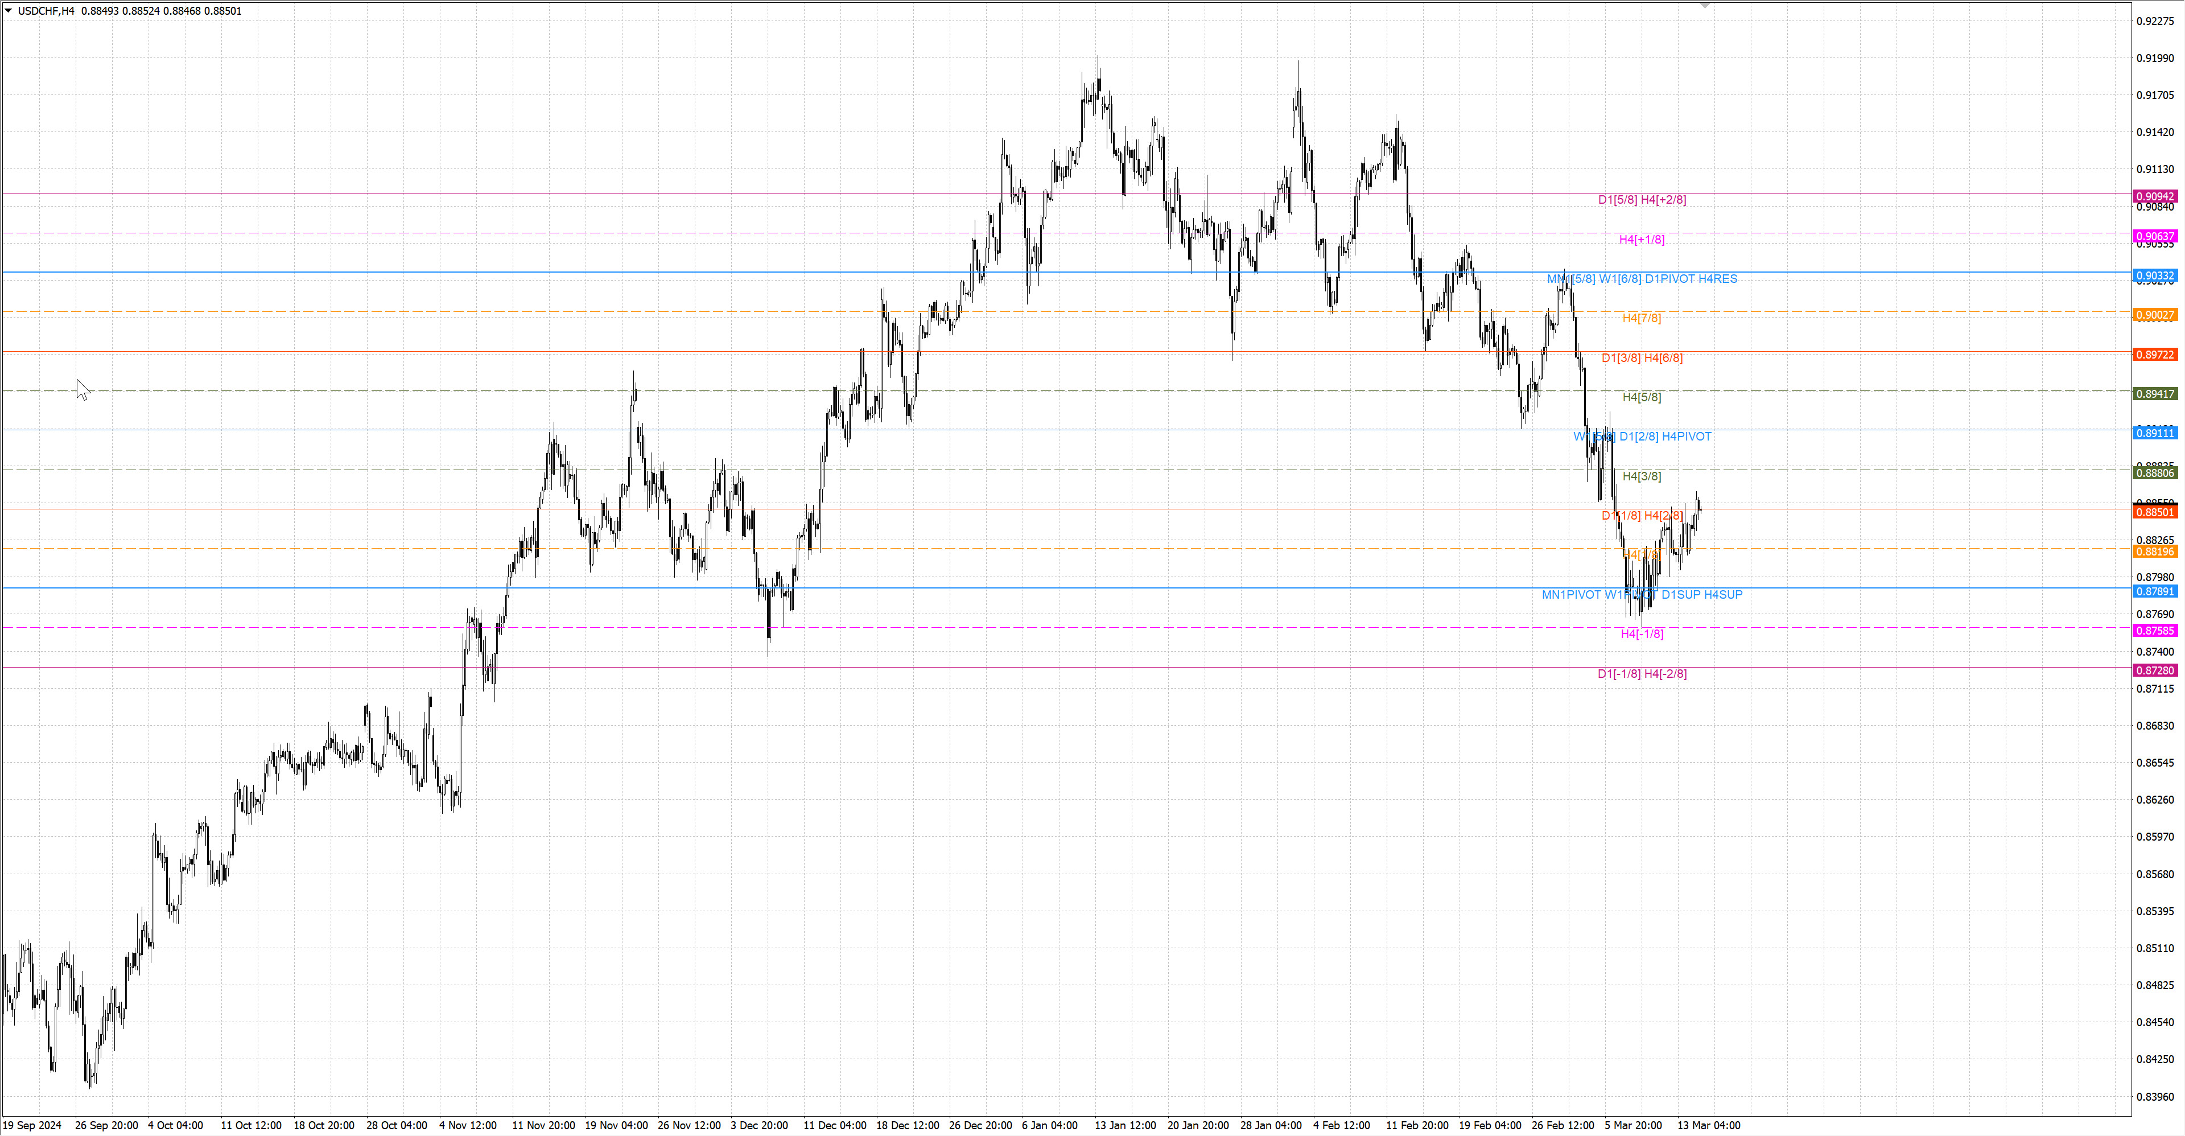Click the blue 0.87891 price tag
Viewport: 2185px width, 1136px height.
(x=2154, y=591)
